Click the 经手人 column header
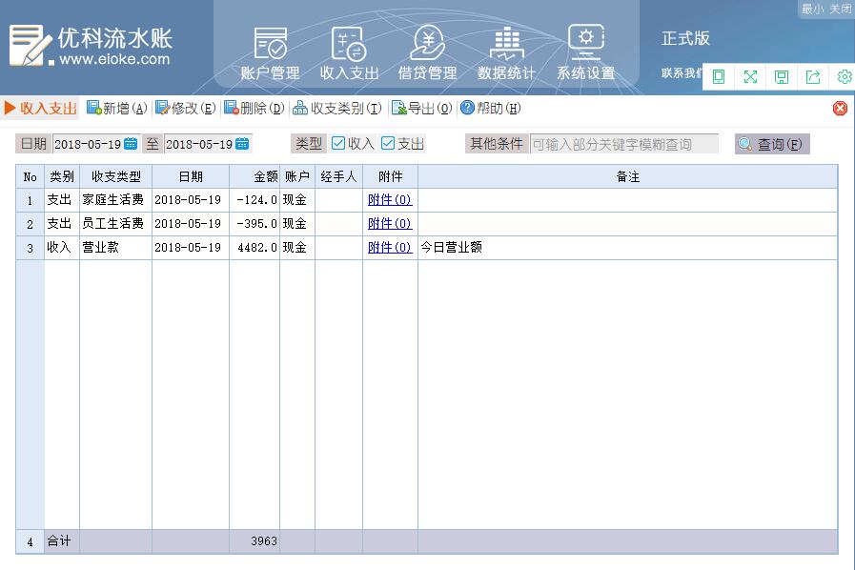 point(338,176)
